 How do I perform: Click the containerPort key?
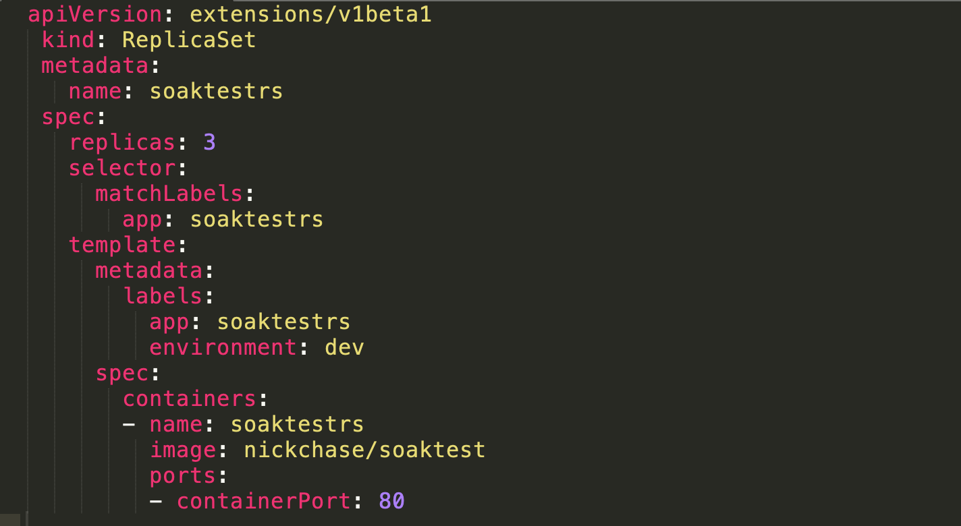tap(263, 501)
